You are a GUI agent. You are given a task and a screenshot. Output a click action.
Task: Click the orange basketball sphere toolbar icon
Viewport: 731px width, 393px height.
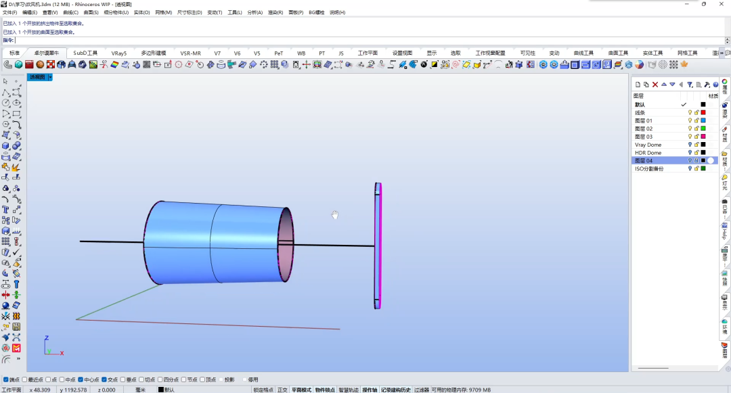(x=40, y=65)
